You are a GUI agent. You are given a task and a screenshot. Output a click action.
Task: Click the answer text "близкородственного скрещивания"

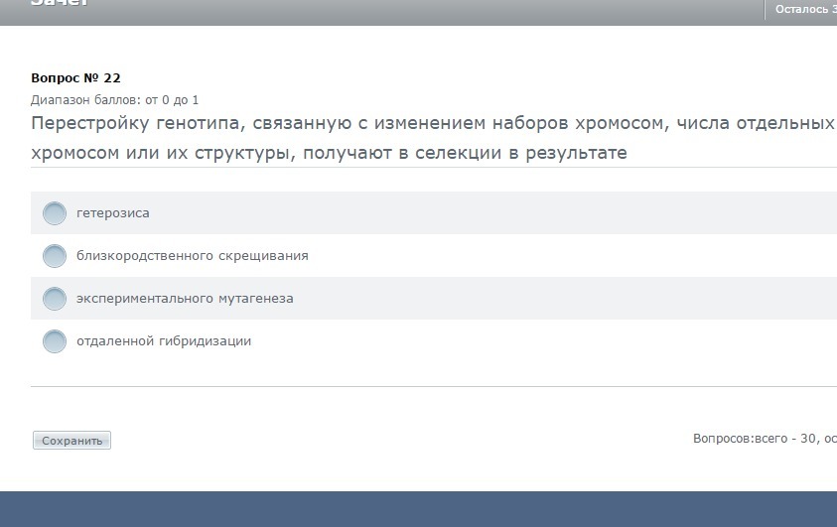click(x=193, y=256)
